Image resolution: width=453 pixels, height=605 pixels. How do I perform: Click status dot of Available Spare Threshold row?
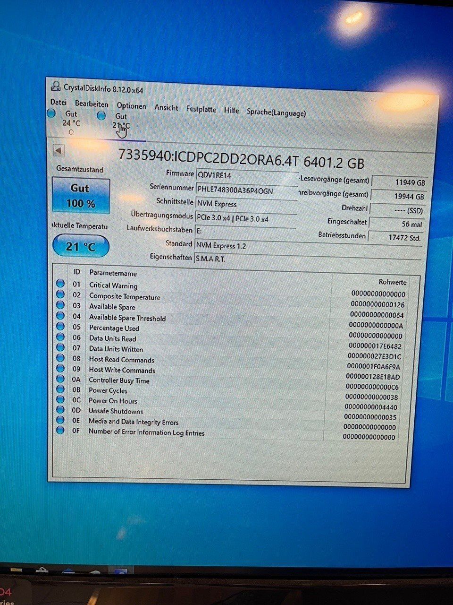(x=60, y=315)
